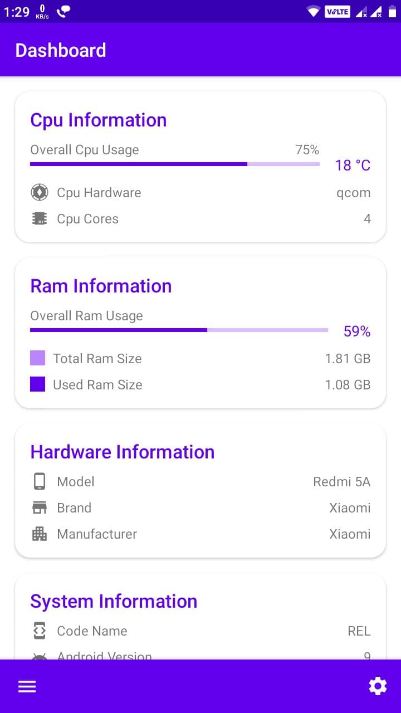Tap the Brand storefront icon
401x713 pixels.
[x=39, y=507]
